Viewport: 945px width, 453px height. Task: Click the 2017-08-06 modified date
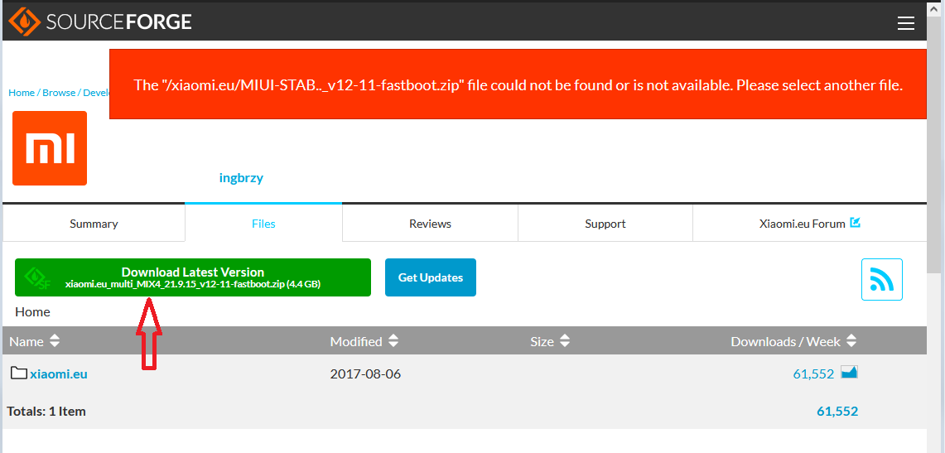pyautogui.click(x=365, y=374)
